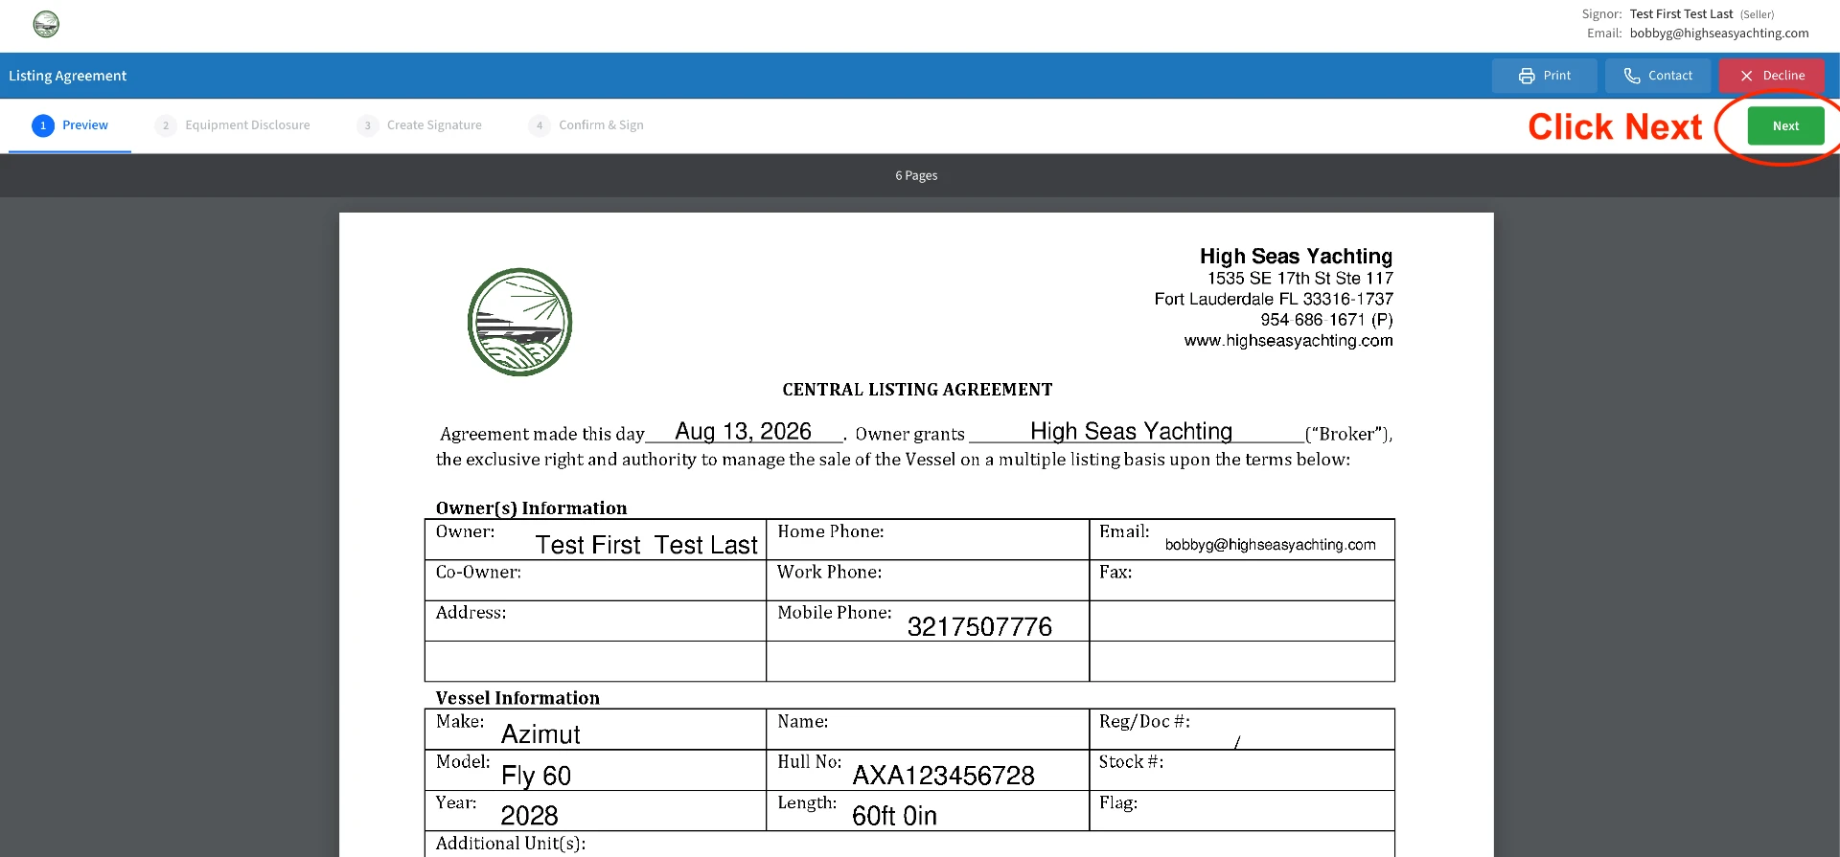This screenshot has width=1840, height=857.
Task: Click the Reg/Doc # field label
Action: pyautogui.click(x=1144, y=722)
